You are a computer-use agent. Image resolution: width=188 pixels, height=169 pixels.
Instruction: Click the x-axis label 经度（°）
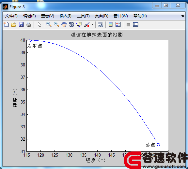(95, 160)
